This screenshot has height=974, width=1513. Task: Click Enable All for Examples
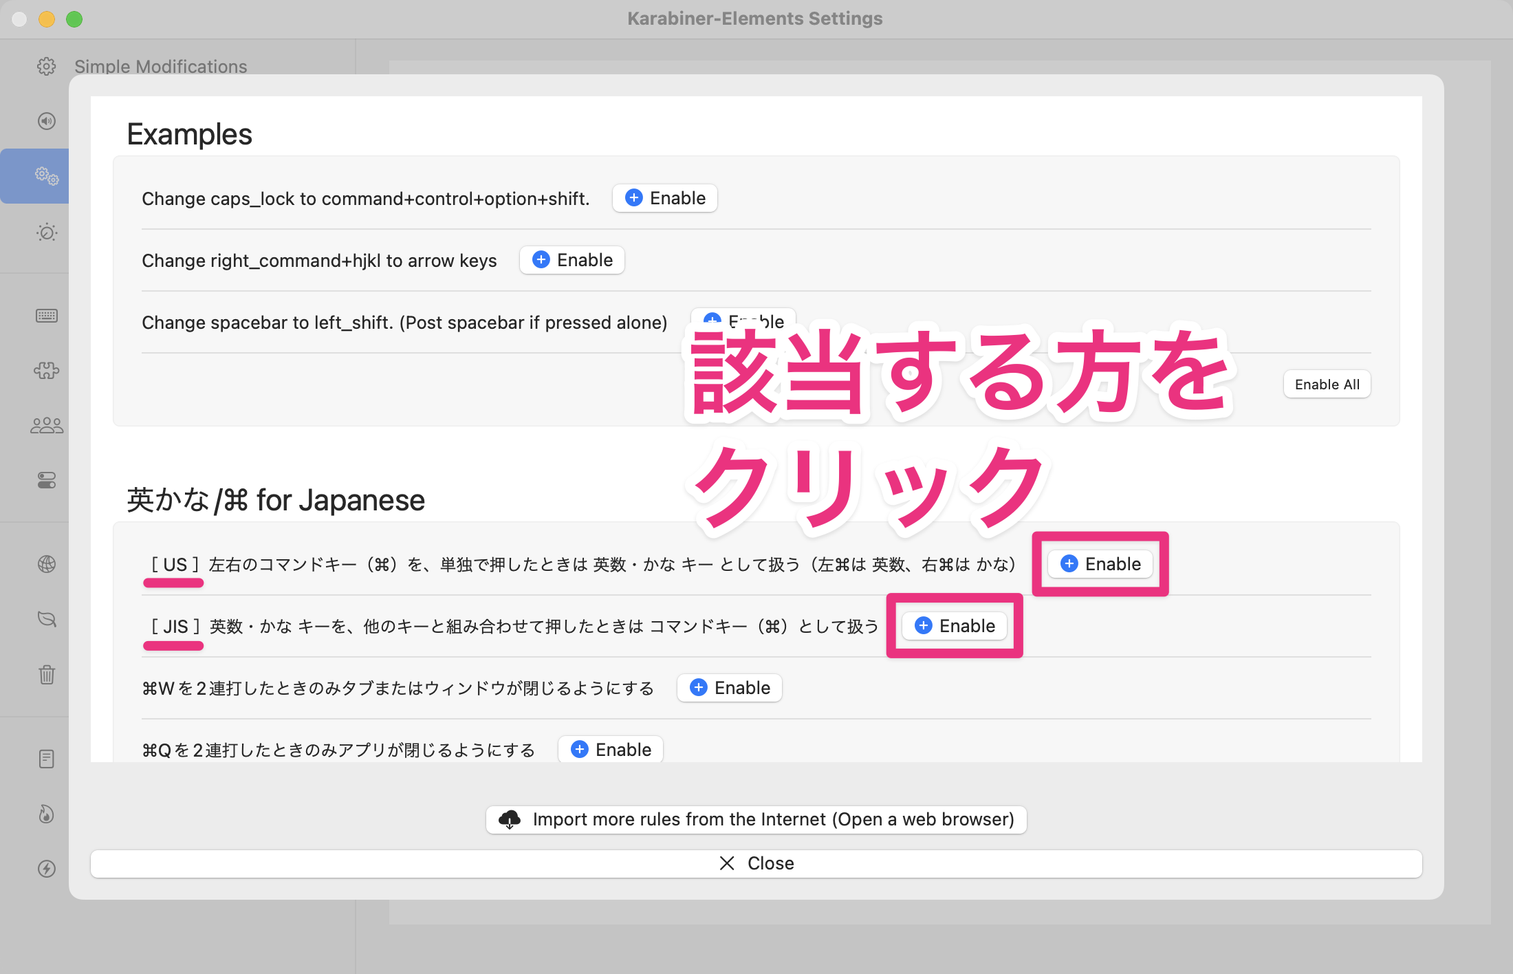pos(1327,385)
